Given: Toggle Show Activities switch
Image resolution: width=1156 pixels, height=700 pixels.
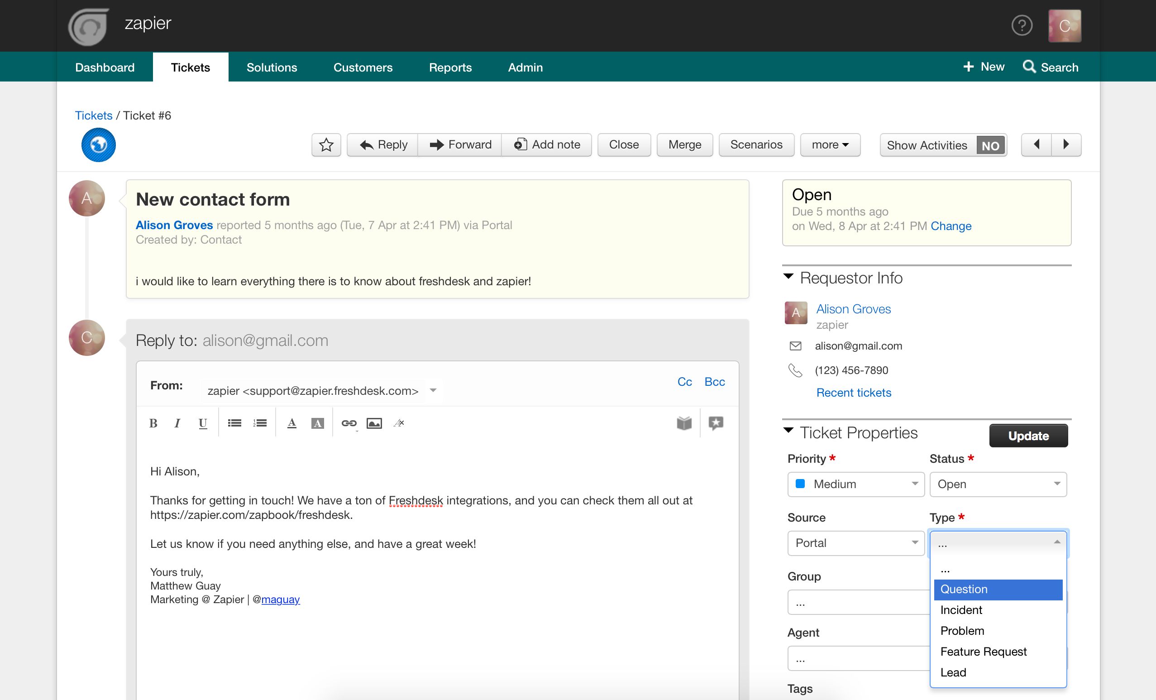Looking at the screenshot, I should coord(990,145).
